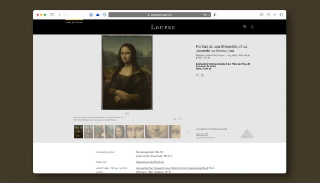Click the Safari share button in toolbar
320x183 pixels.
[268, 14]
